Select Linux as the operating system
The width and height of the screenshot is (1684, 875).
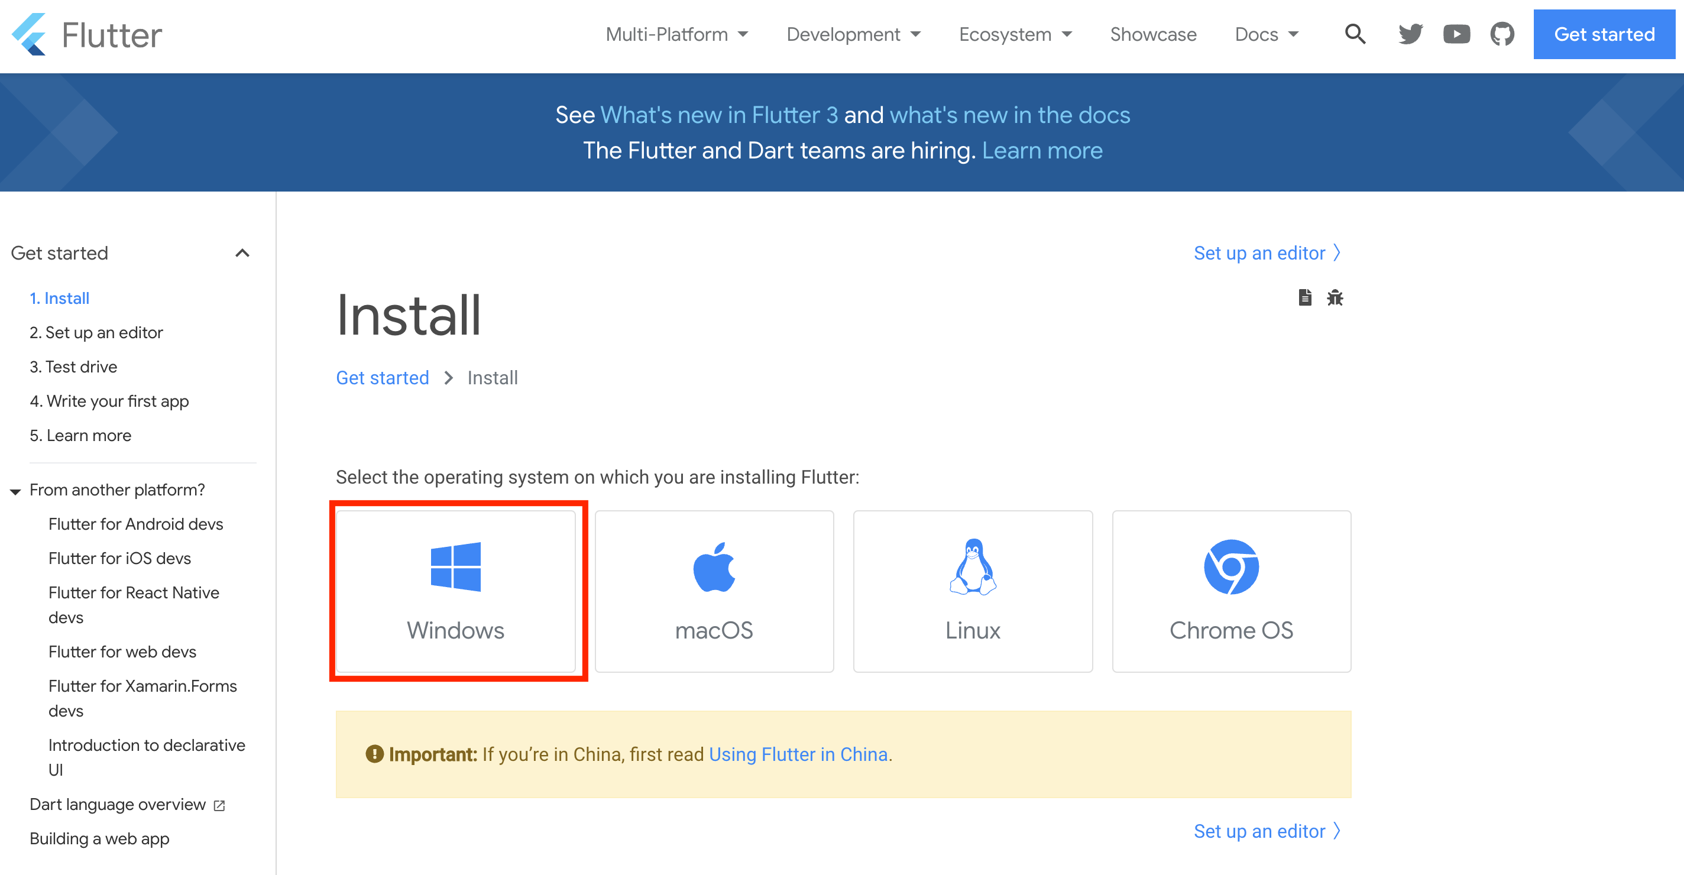pyautogui.click(x=972, y=591)
